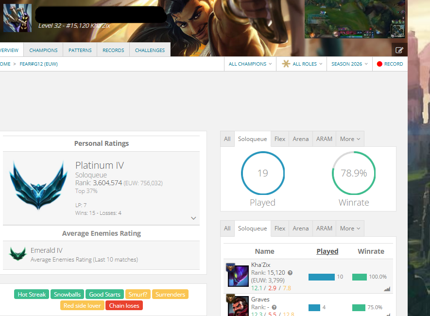
Task: Select ARAM tab above Played circle
Action: tap(324, 139)
